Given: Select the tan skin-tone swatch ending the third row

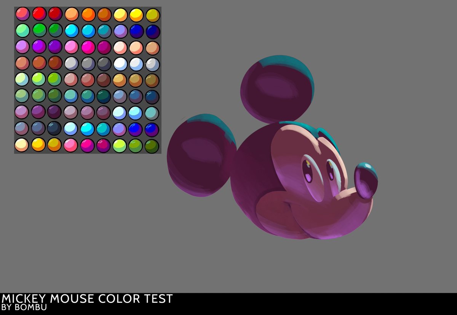Looking at the screenshot, I should pyautogui.click(x=153, y=47).
